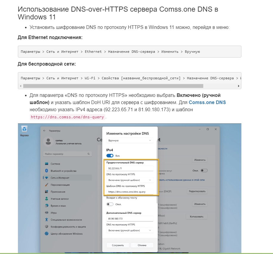Click the Игры gamepad icon

pos(46,213)
